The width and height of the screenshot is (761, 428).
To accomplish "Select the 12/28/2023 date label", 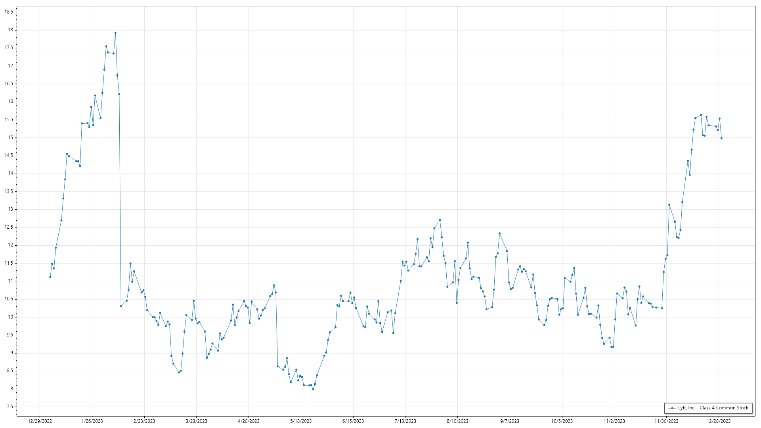I will coord(718,421).
